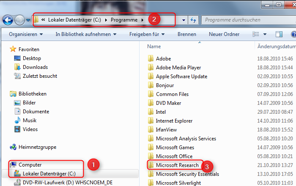Select DVD-RW-Laufwerk (D:) WHSCNOEM_DE

pyautogui.click(x=68, y=183)
